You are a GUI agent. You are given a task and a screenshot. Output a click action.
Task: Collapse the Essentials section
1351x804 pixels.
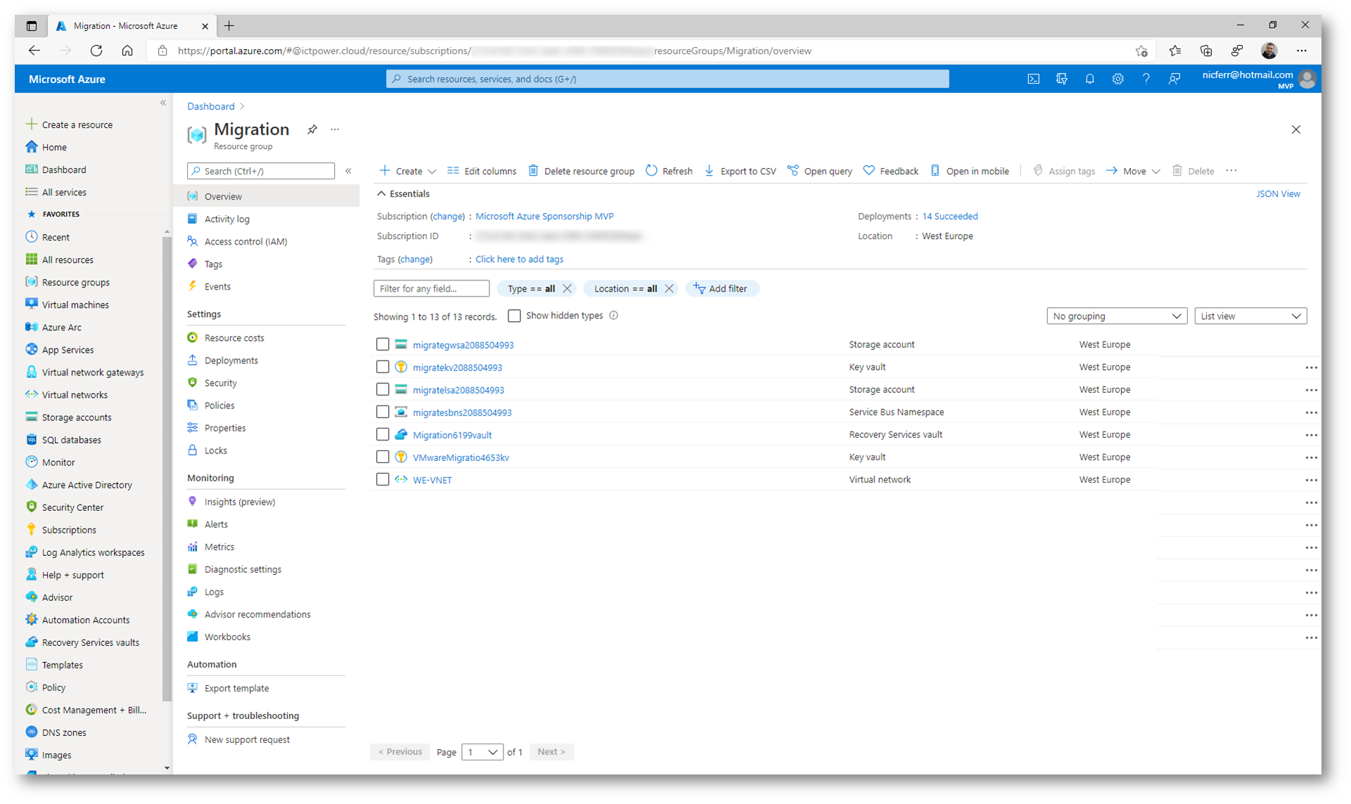(381, 193)
